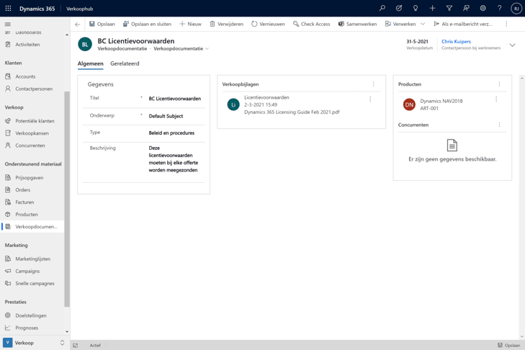Click the Verkoophub app name
Viewport: 525px width, 350px height.
[80, 9]
